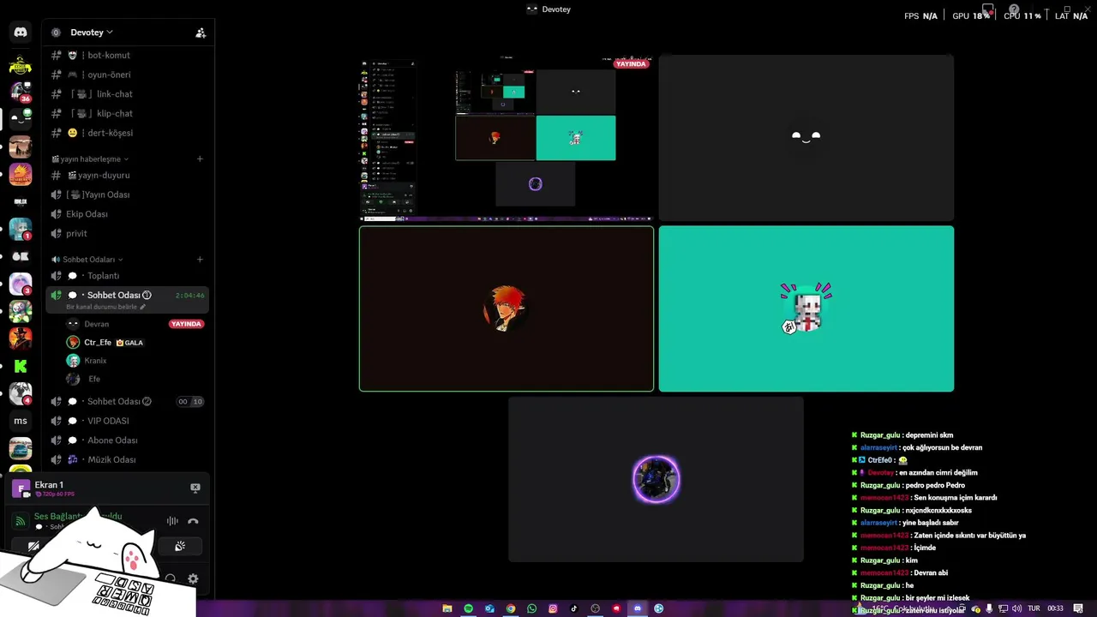The image size is (1097, 617).
Task: Focus the teal pixel-character participant tile
Action: 806,308
